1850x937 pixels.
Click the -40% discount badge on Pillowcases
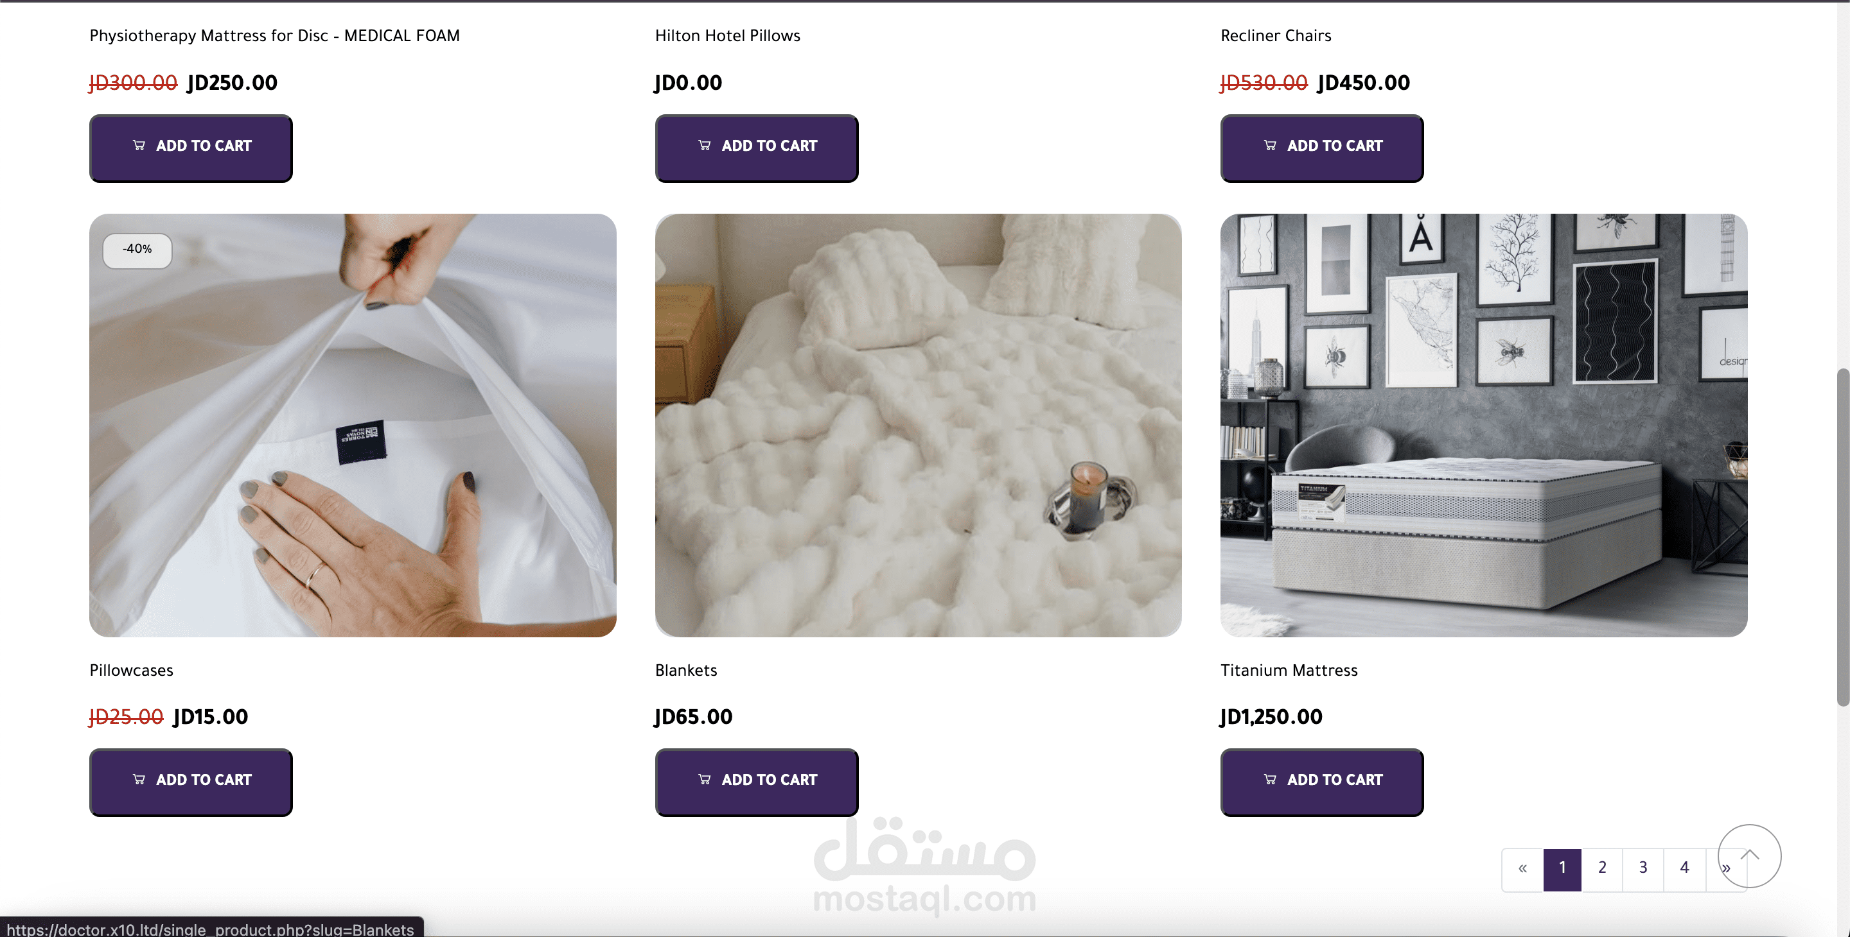pos(137,250)
